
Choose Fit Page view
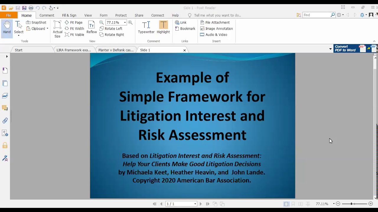pyautogui.click(x=74, y=22)
